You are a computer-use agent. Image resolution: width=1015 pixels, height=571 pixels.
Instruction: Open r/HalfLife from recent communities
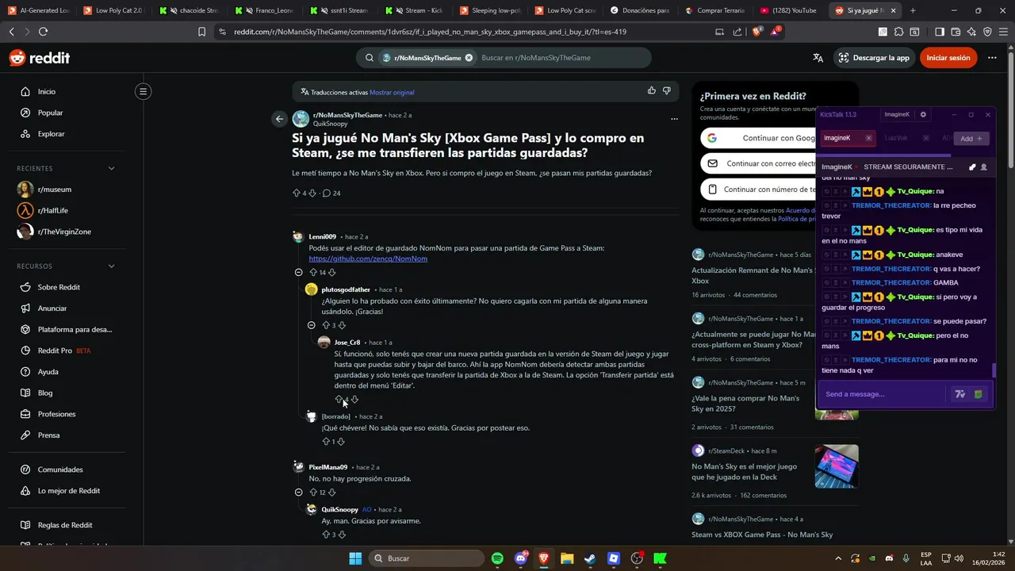[x=54, y=210]
